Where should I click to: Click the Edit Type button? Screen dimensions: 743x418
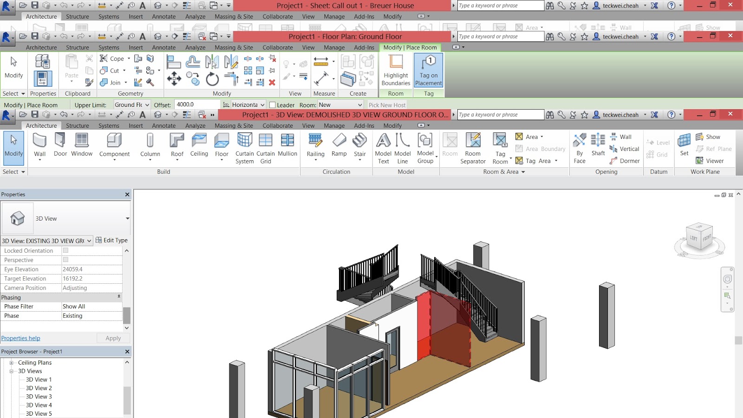(111, 240)
